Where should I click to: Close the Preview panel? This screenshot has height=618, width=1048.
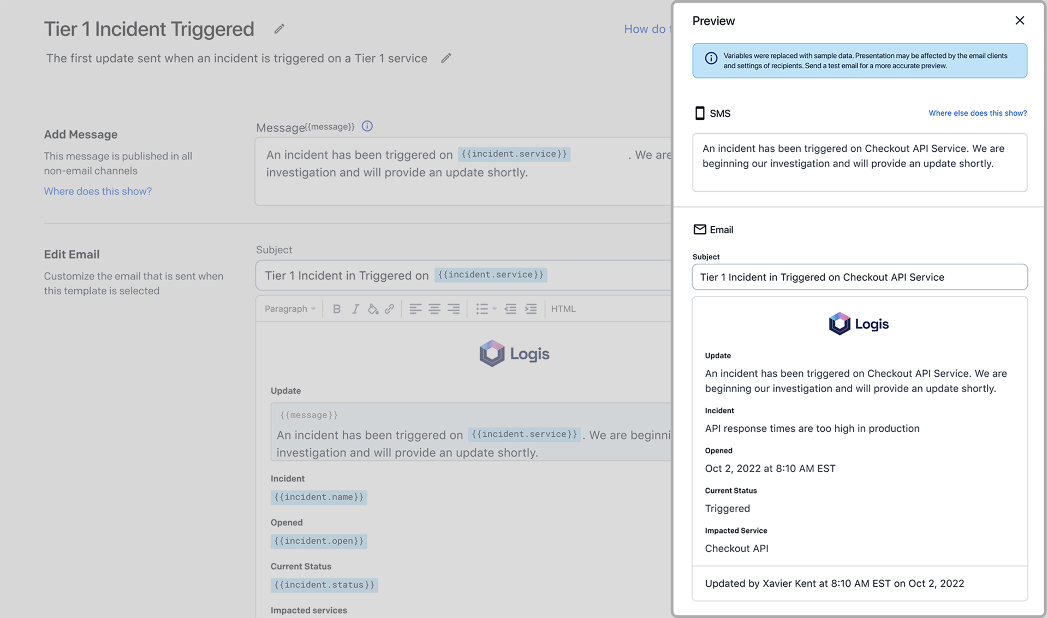[1019, 21]
